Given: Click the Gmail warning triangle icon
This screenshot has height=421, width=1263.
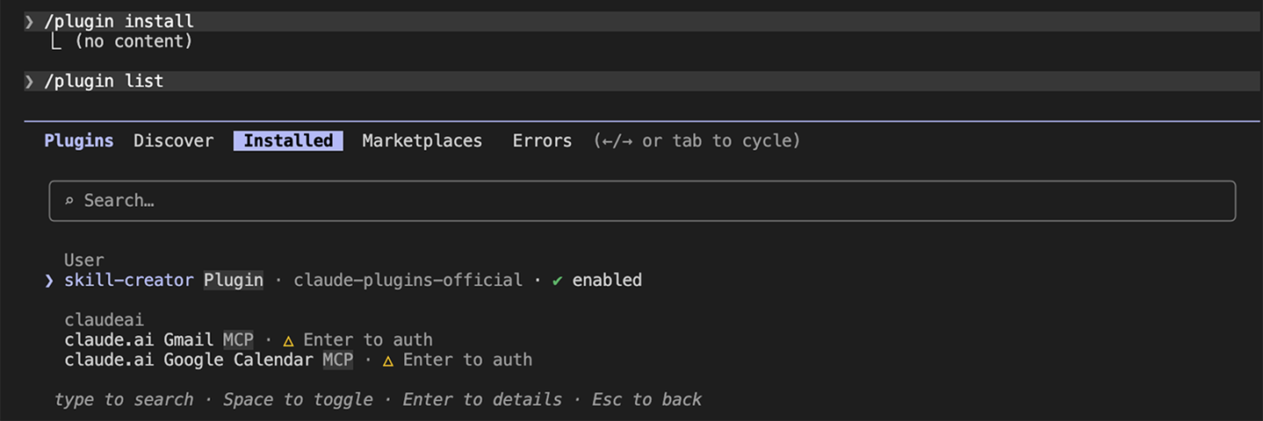Looking at the screenshot, I should (x=288, y=340).
